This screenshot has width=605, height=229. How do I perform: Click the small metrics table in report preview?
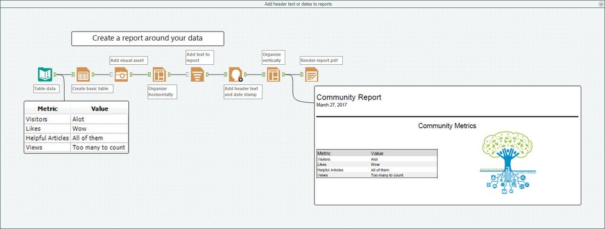tap(377, 164)
